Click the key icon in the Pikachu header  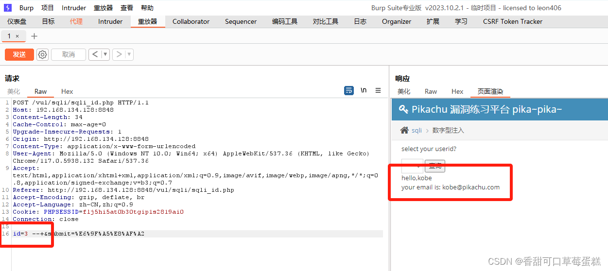(403, 109)
